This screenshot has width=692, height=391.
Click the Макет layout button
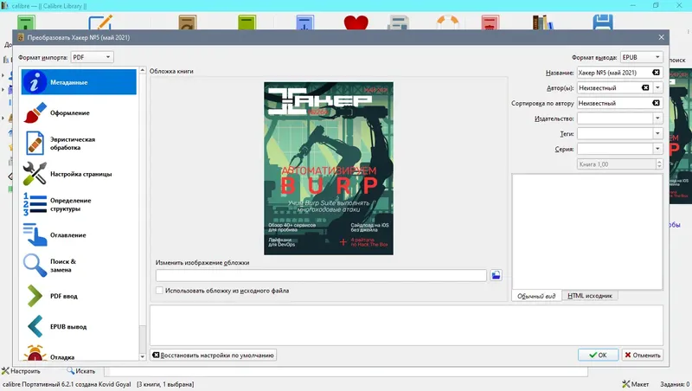tap(636, 384)
